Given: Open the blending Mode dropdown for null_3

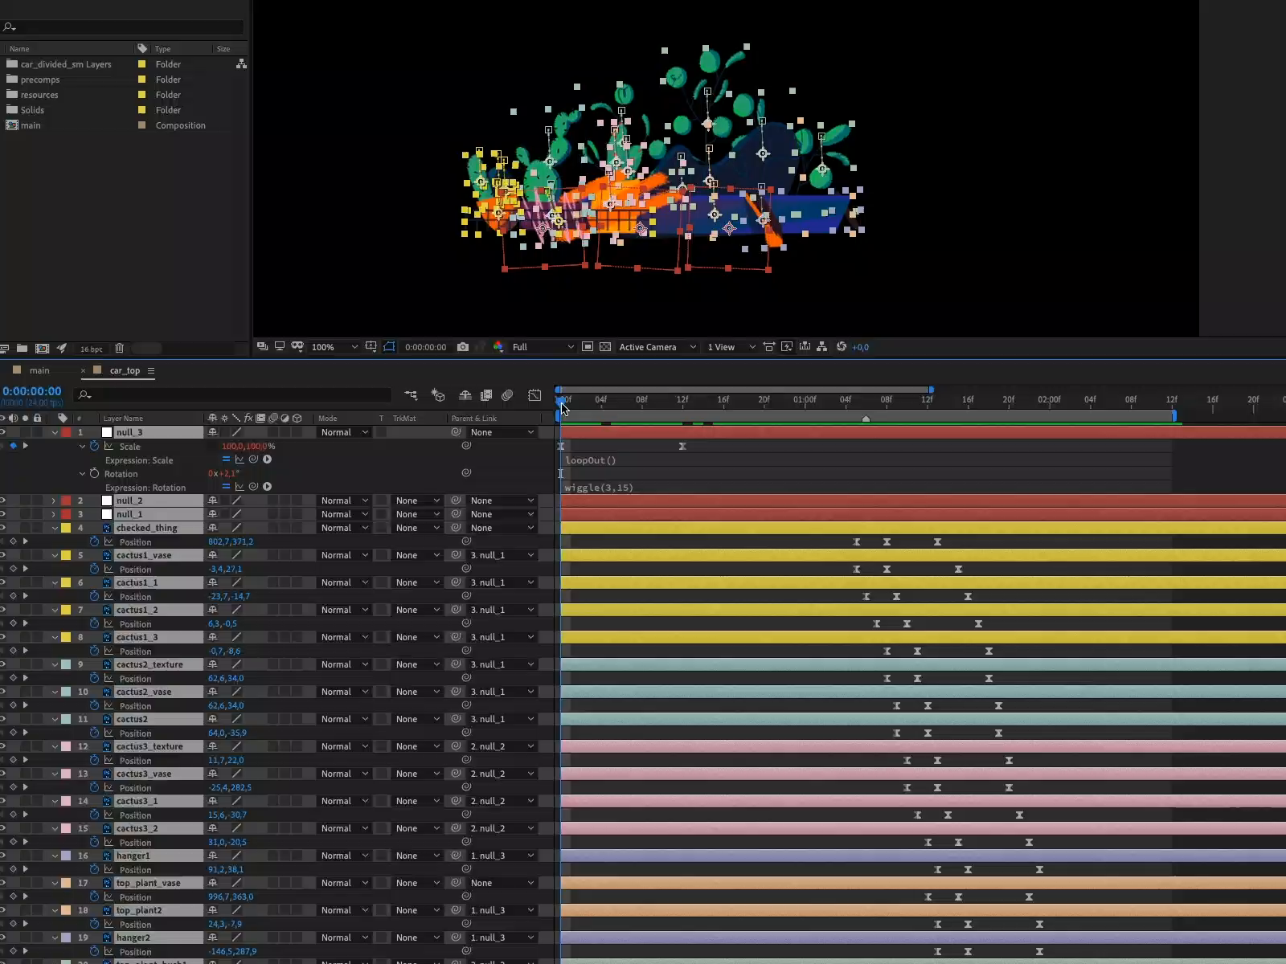Looking at the screenshot, I should [344, 432].
